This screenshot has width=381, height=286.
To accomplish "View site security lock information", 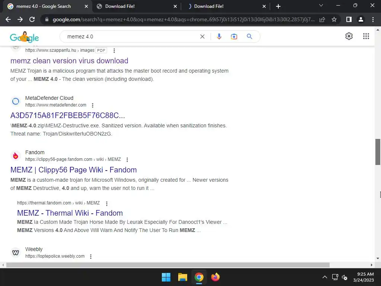I will click(47, 19).
